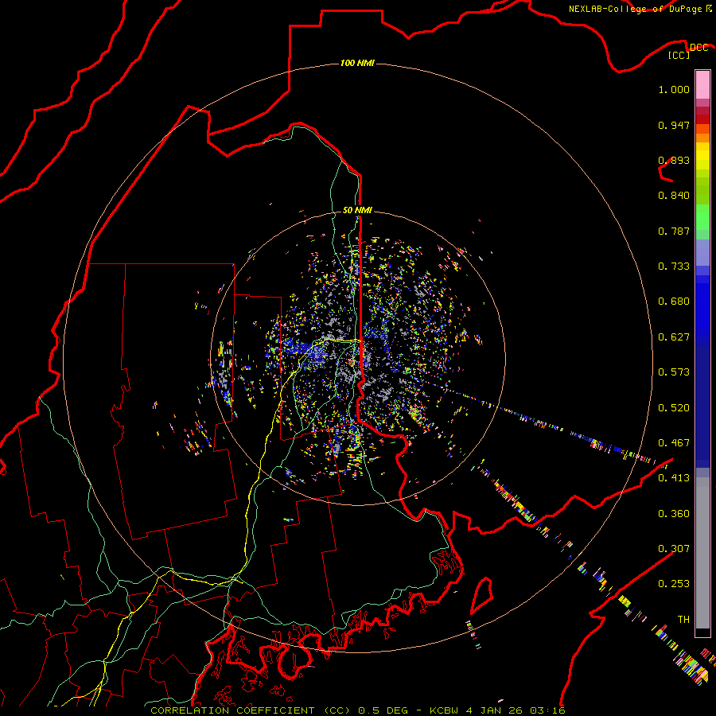Click the 0.787 legend value
Image resolution: width=716 pixels, height=716 pixels.
pos(674,231)
